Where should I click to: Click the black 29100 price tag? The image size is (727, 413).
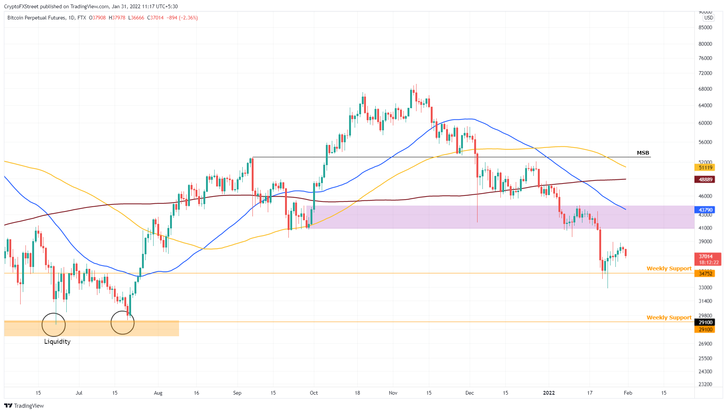[705, 322]
